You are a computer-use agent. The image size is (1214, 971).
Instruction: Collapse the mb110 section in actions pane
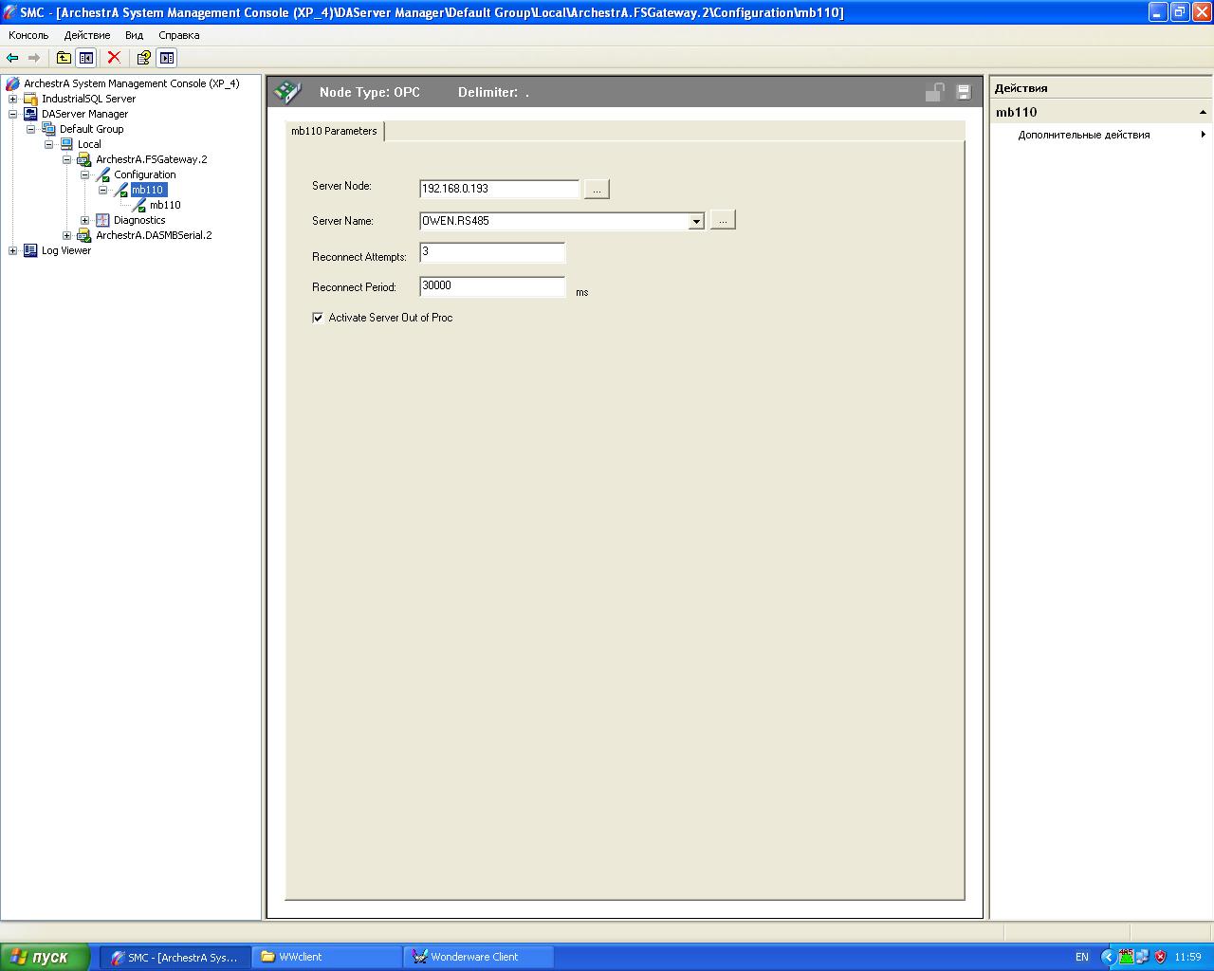coord(1203,112)
